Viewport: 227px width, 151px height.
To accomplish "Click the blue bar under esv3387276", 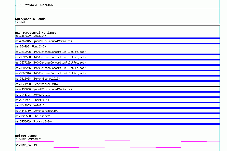I will coord(117,70).
